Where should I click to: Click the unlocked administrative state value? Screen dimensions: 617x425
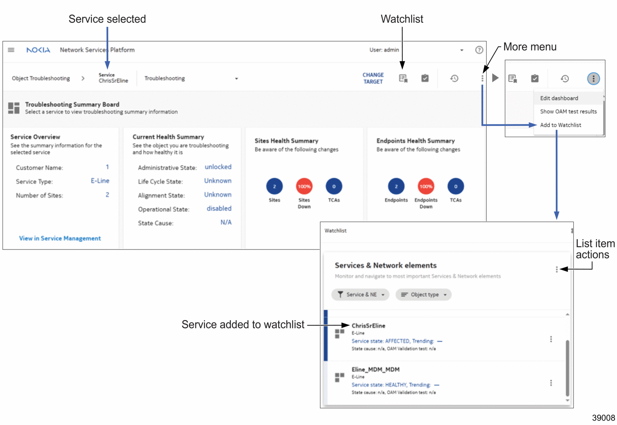coord(218,167)
